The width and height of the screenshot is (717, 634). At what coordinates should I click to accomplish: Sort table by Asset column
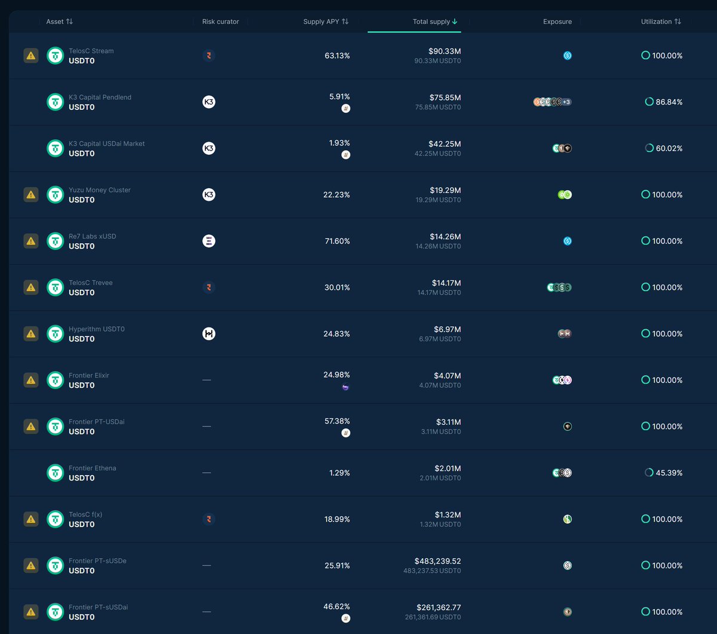click(60, 22)
